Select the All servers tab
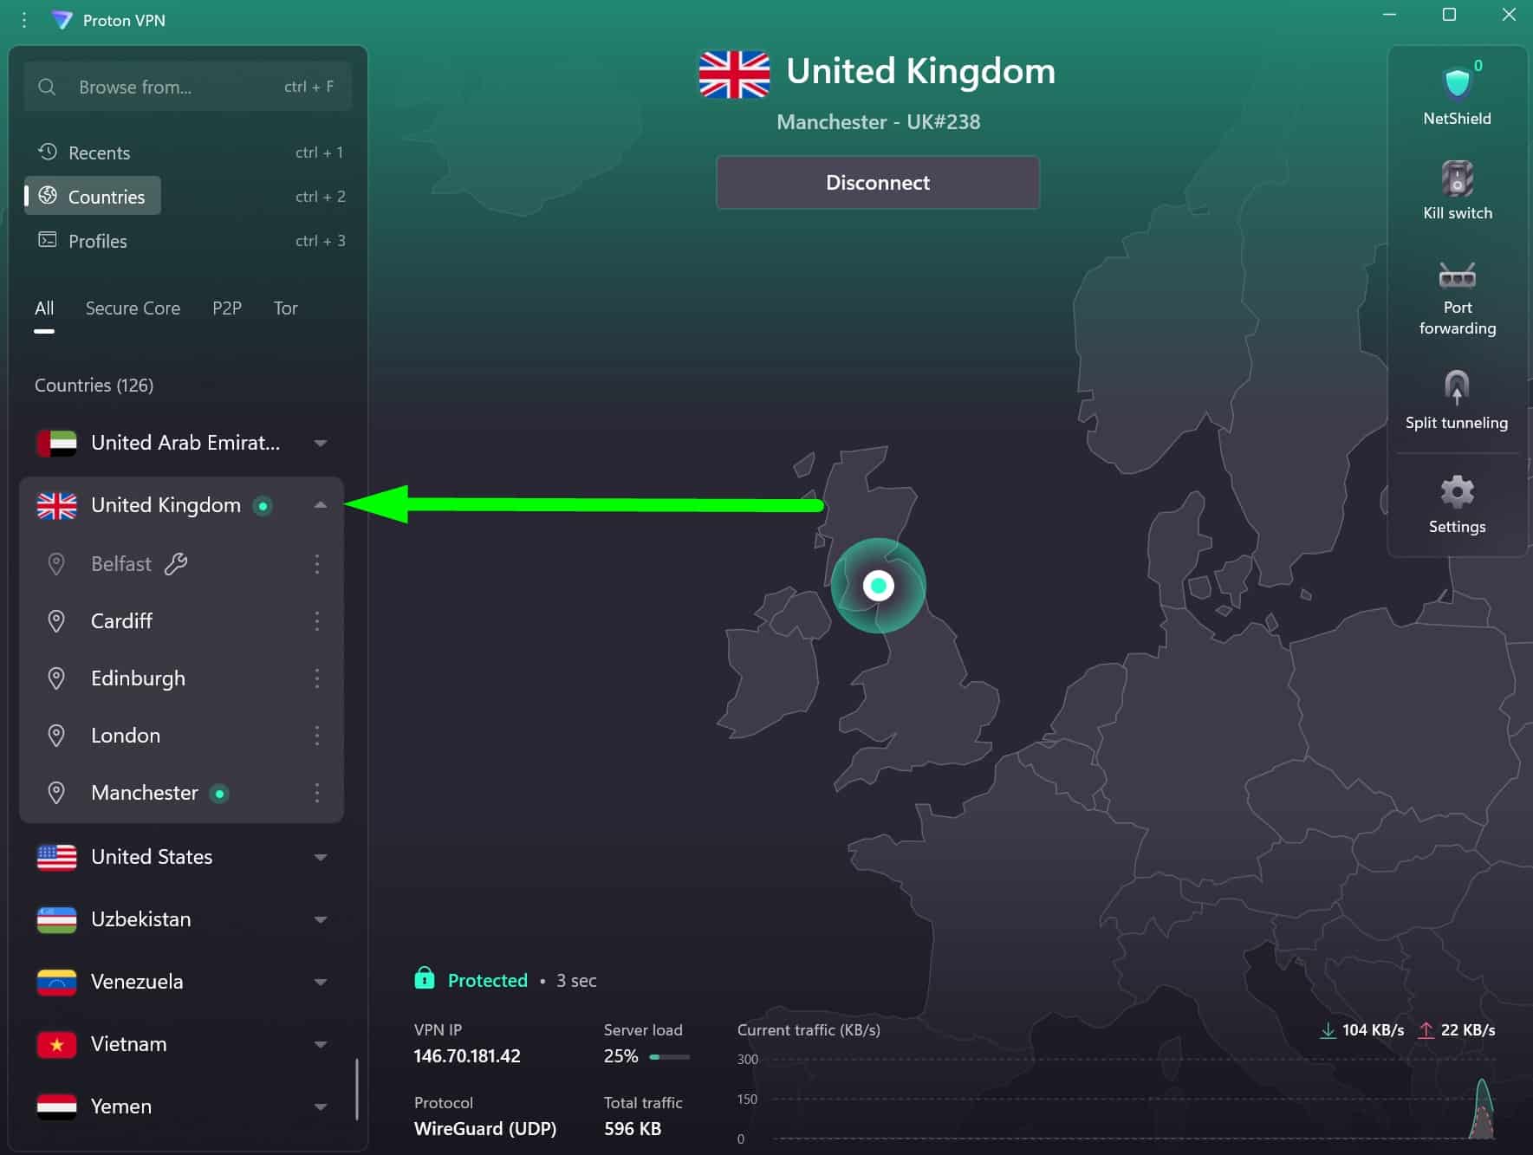Screen dimensions: 1533x1155 pyautogui.click(x=44, y=308)
